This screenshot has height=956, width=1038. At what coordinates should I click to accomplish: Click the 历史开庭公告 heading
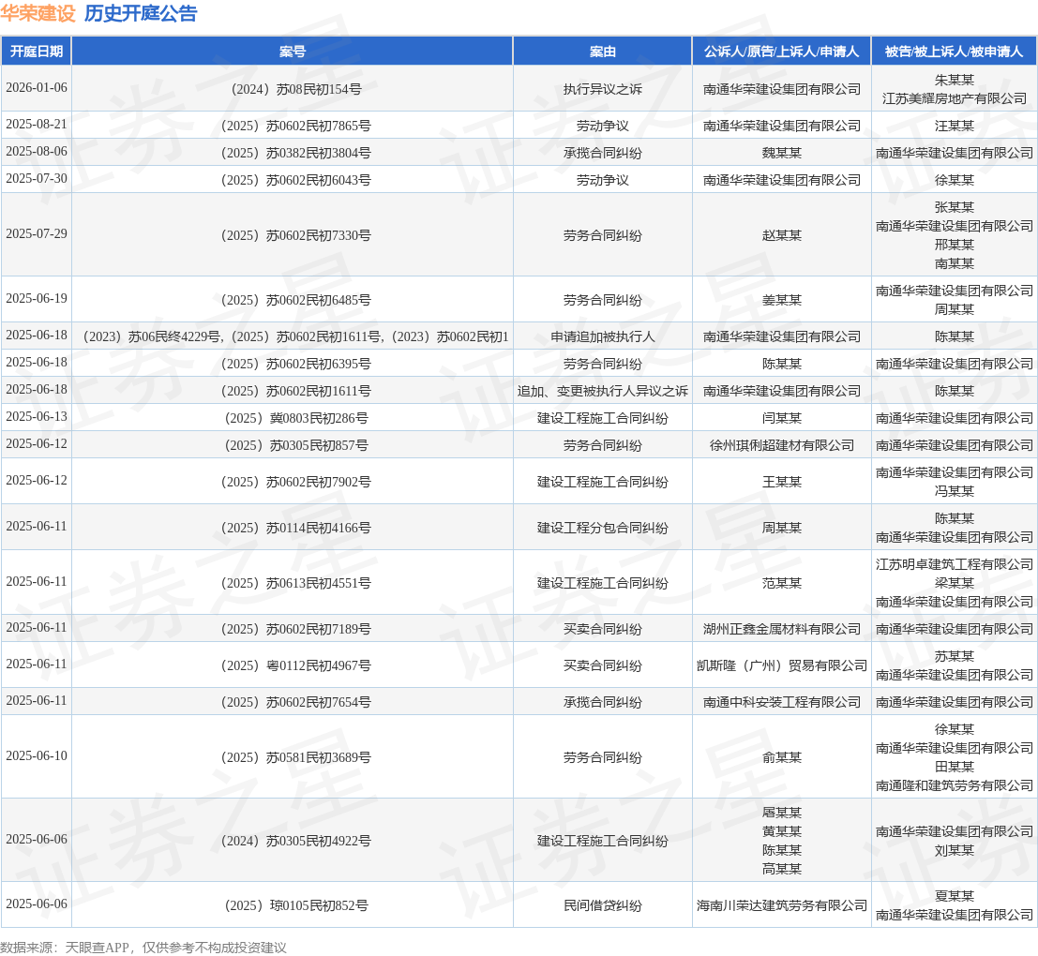click(141, 13)
